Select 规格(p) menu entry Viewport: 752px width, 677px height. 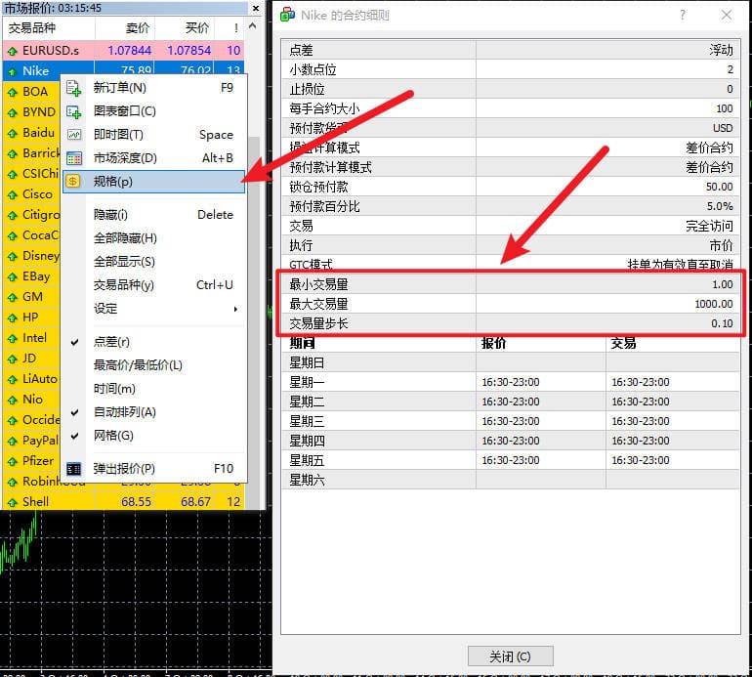click(x=153, y=182)
